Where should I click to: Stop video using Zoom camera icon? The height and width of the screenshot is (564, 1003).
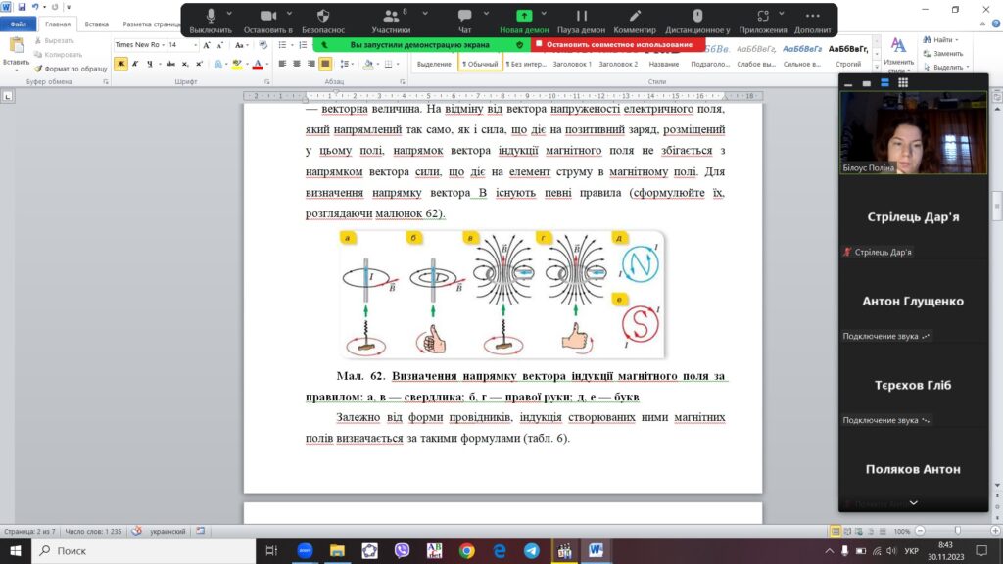[268, 21]
